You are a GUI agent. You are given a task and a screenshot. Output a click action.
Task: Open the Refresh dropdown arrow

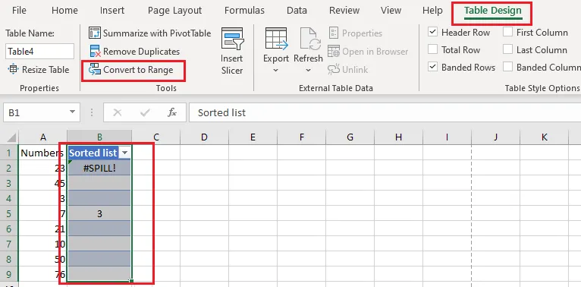[x=308, y=70]
